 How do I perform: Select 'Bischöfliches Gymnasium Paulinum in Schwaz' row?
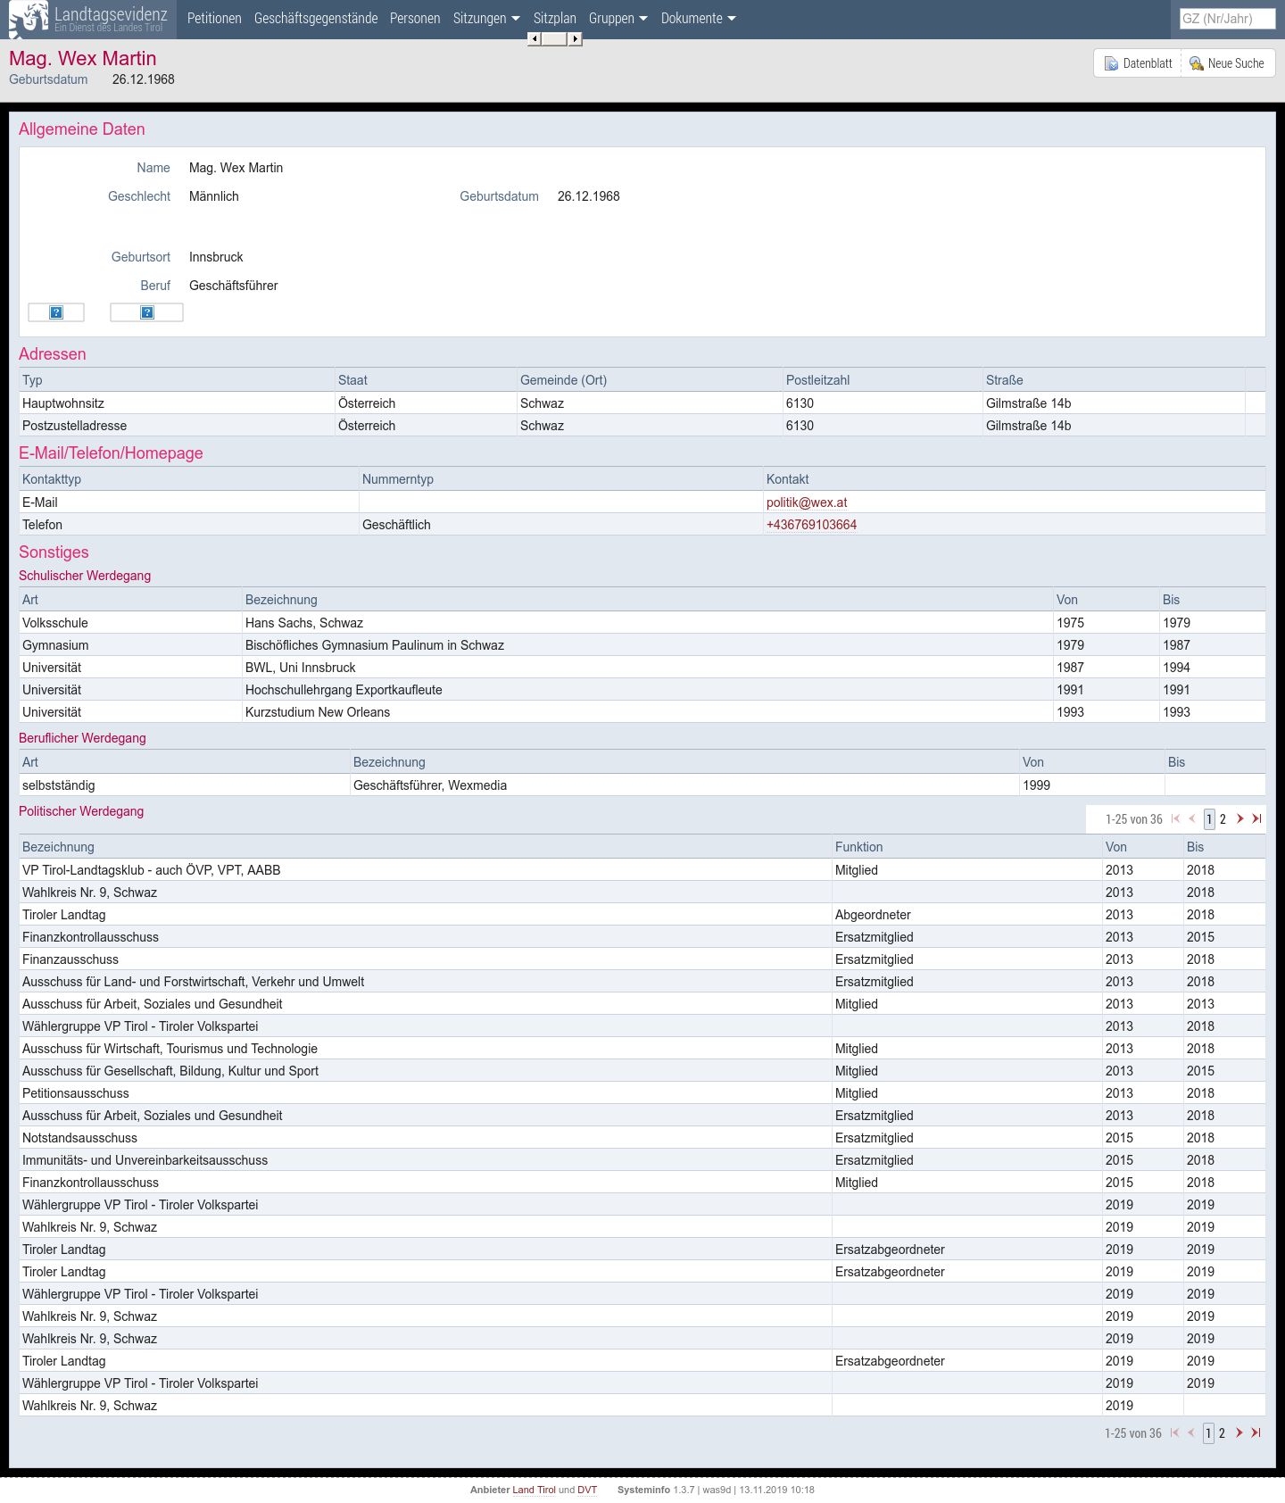click(x=642, y=645)
